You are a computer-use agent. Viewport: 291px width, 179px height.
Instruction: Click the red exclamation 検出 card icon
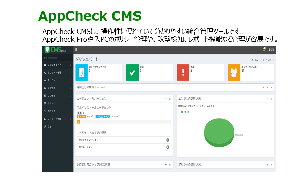coord(183,73)
